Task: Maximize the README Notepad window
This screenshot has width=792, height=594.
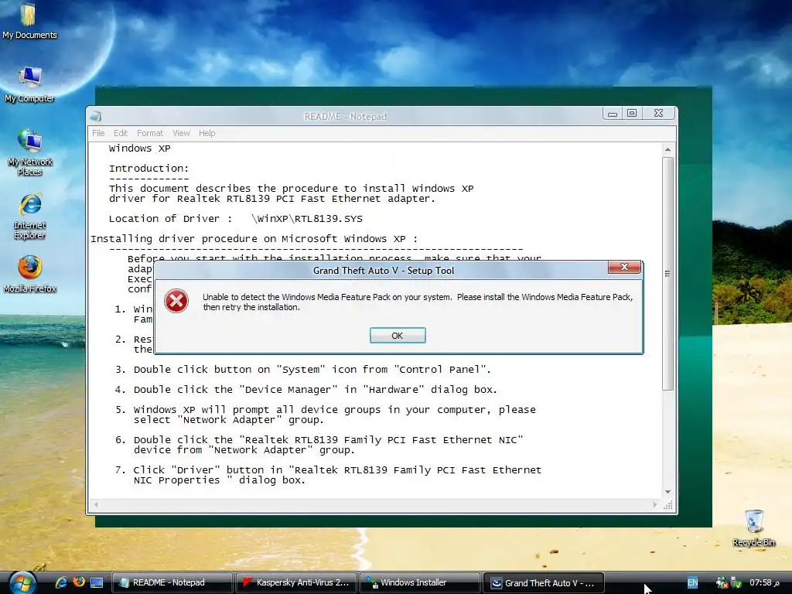Action: pos(632,114)
